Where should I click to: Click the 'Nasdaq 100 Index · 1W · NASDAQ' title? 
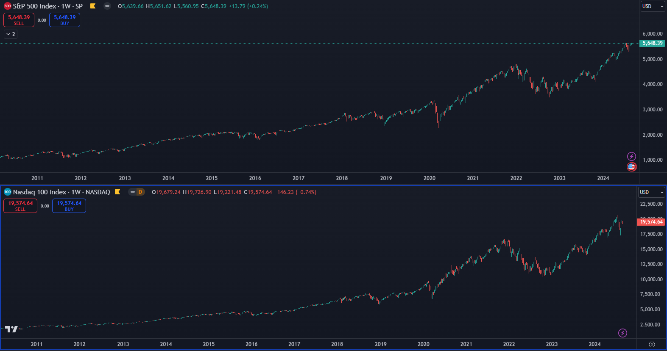(x=61, y=192)
